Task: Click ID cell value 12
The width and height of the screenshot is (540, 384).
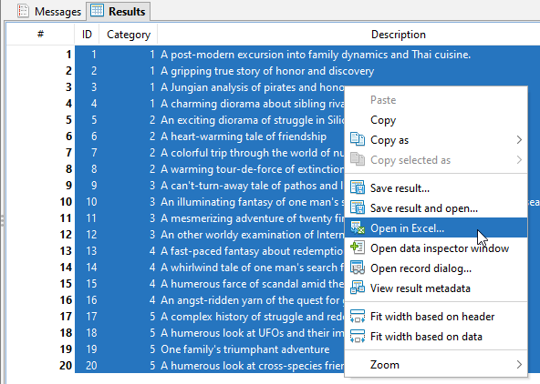Action: tap(88, 235)
